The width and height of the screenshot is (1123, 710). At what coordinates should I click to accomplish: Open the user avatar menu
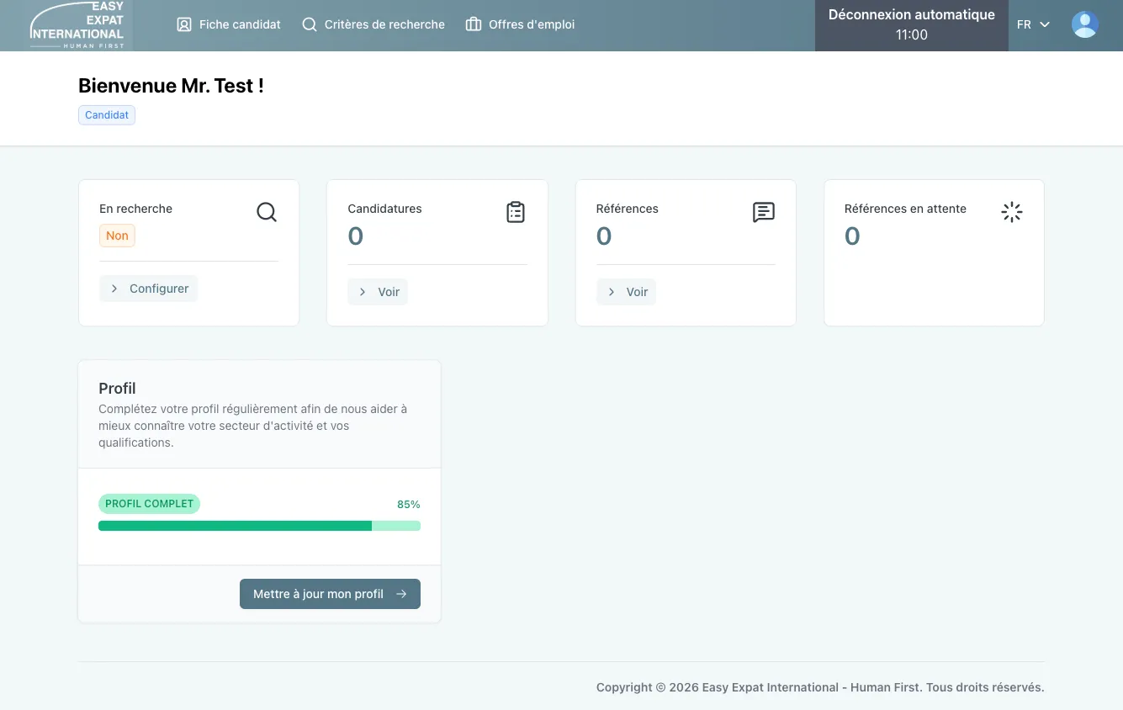pos(1085,24)
